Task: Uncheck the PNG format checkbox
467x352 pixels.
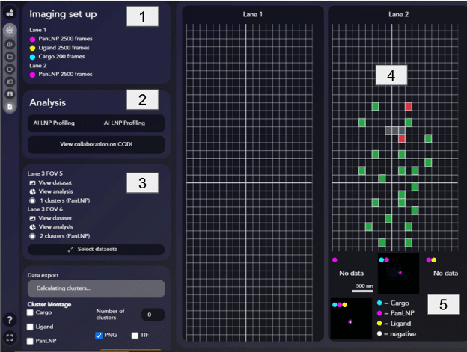Action: point(99,336)
